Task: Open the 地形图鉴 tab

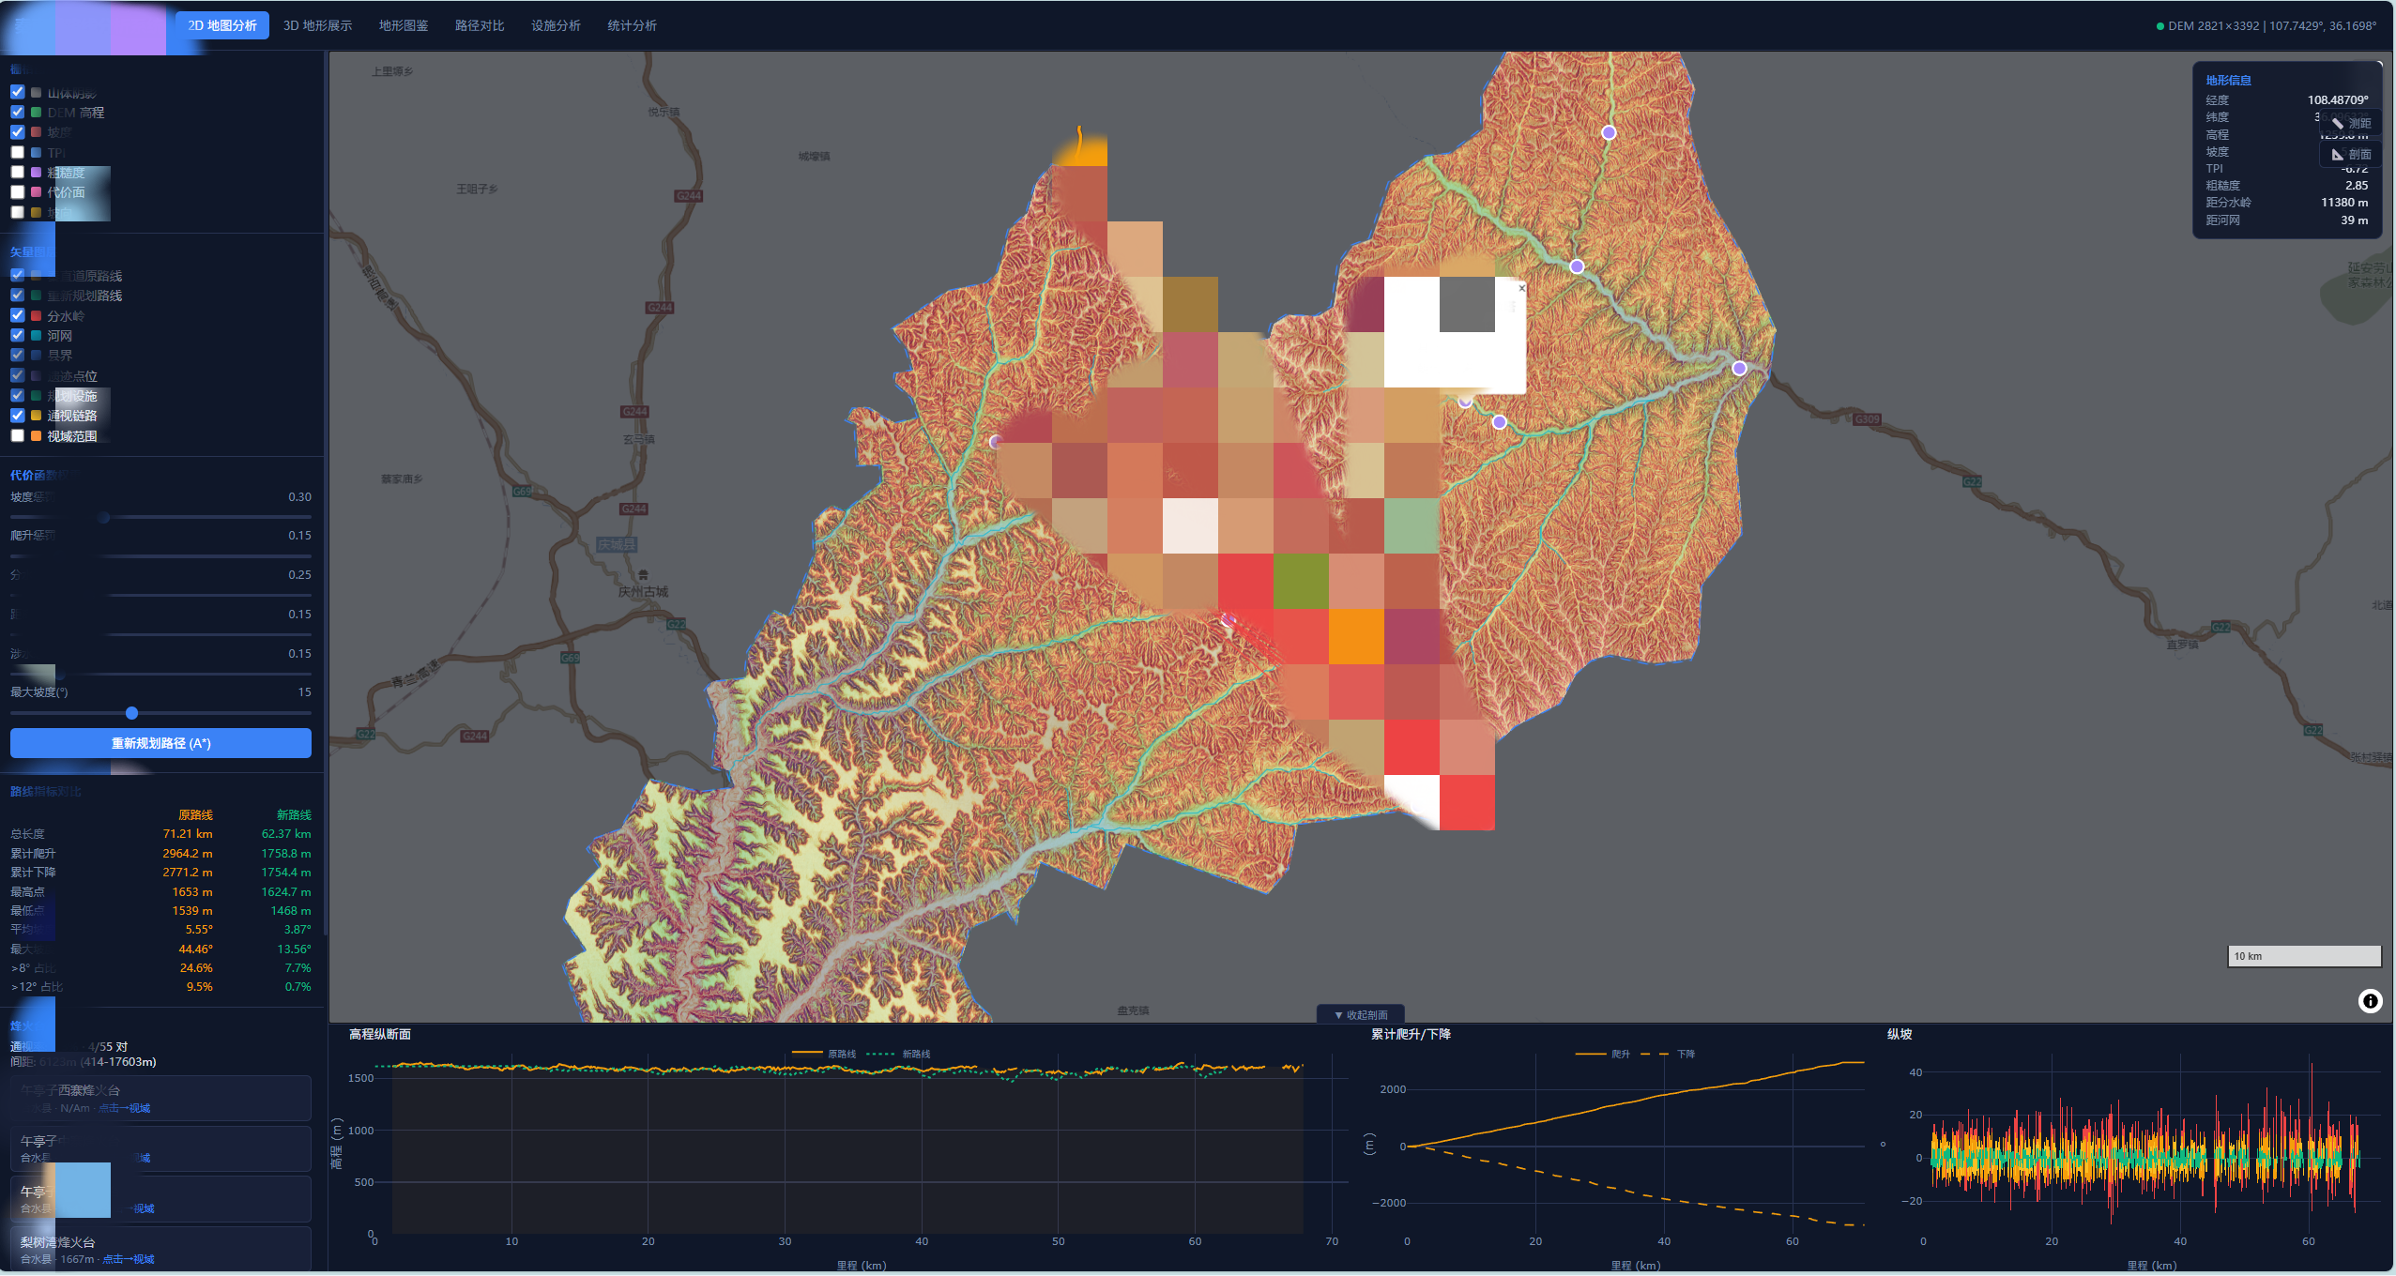Action: coord(404,25)
